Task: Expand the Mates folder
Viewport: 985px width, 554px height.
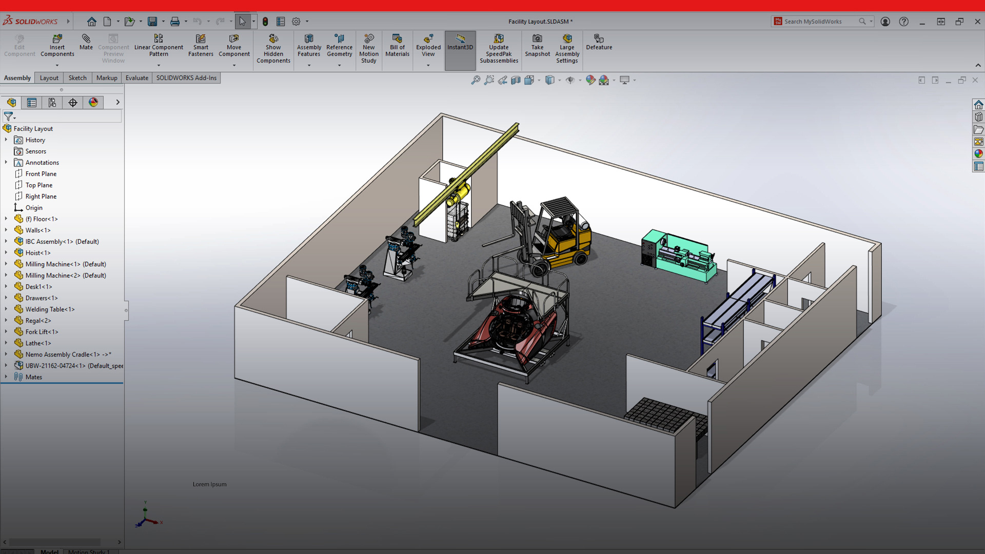Action: tap(6, 377)
